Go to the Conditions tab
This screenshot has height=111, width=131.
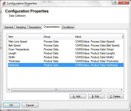[68, 27]
